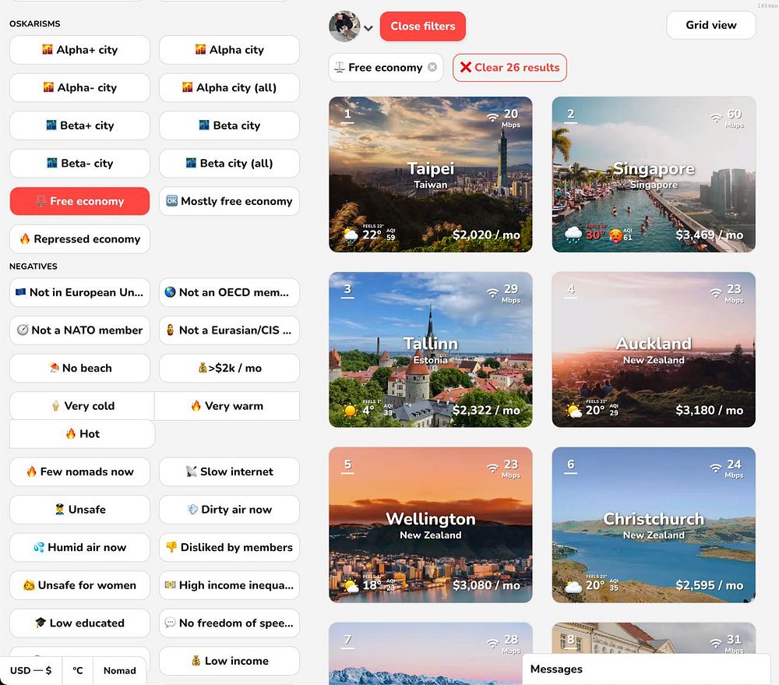Toggle the Alpha city filter
779x685 pixels.
229,50
